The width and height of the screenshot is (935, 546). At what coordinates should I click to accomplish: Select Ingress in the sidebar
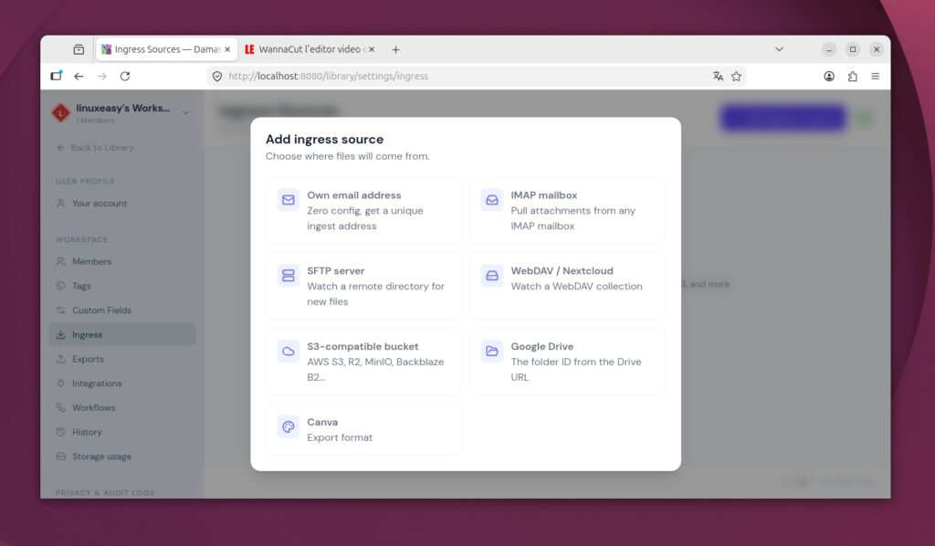point(121,334)
